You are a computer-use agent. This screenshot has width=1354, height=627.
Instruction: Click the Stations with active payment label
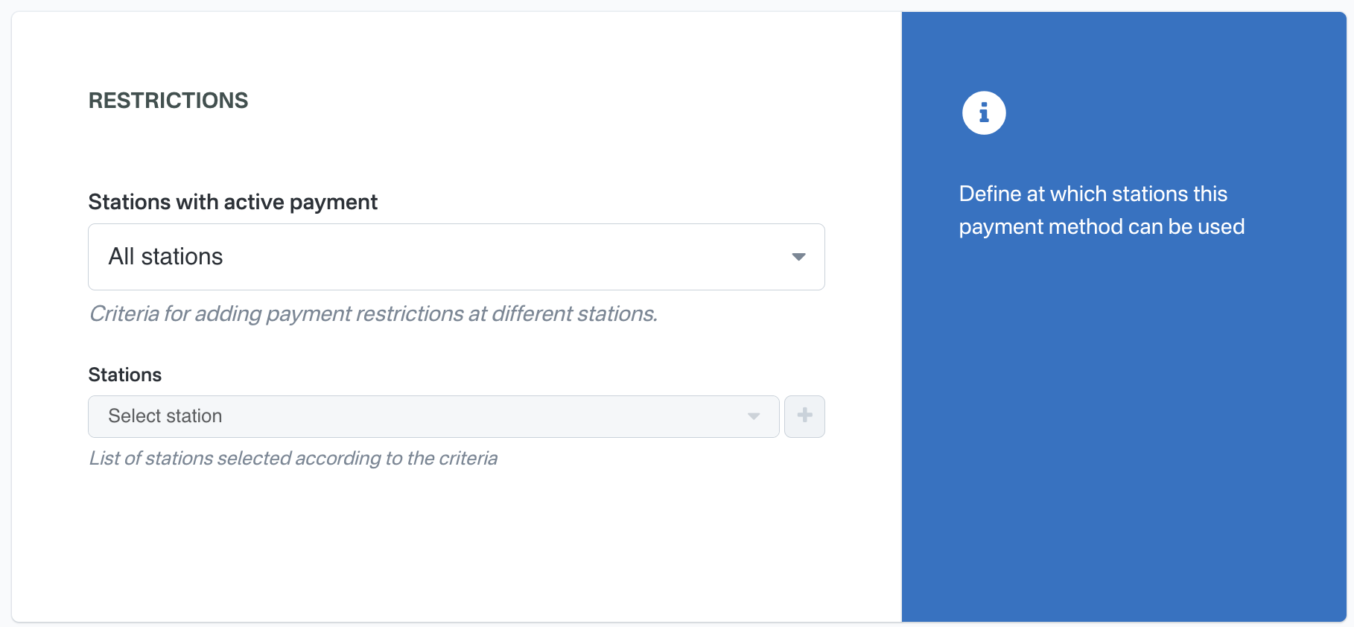(x=232, y=202)
